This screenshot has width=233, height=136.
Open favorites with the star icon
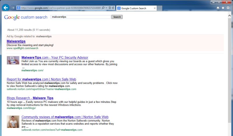223,8
